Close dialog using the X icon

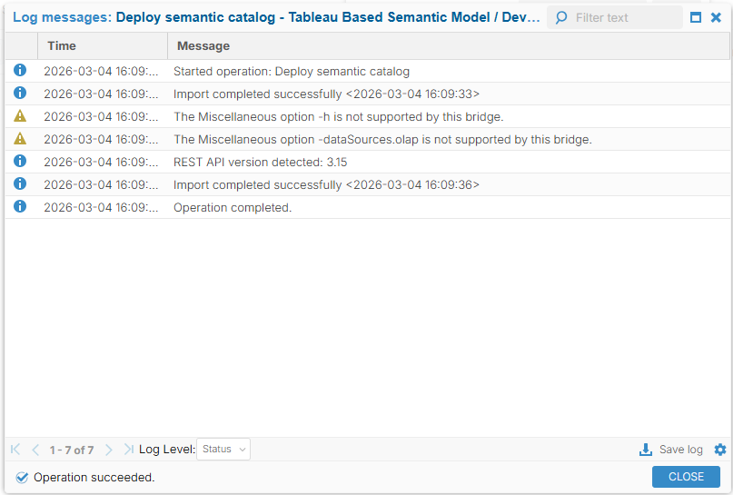coord(717,17)
